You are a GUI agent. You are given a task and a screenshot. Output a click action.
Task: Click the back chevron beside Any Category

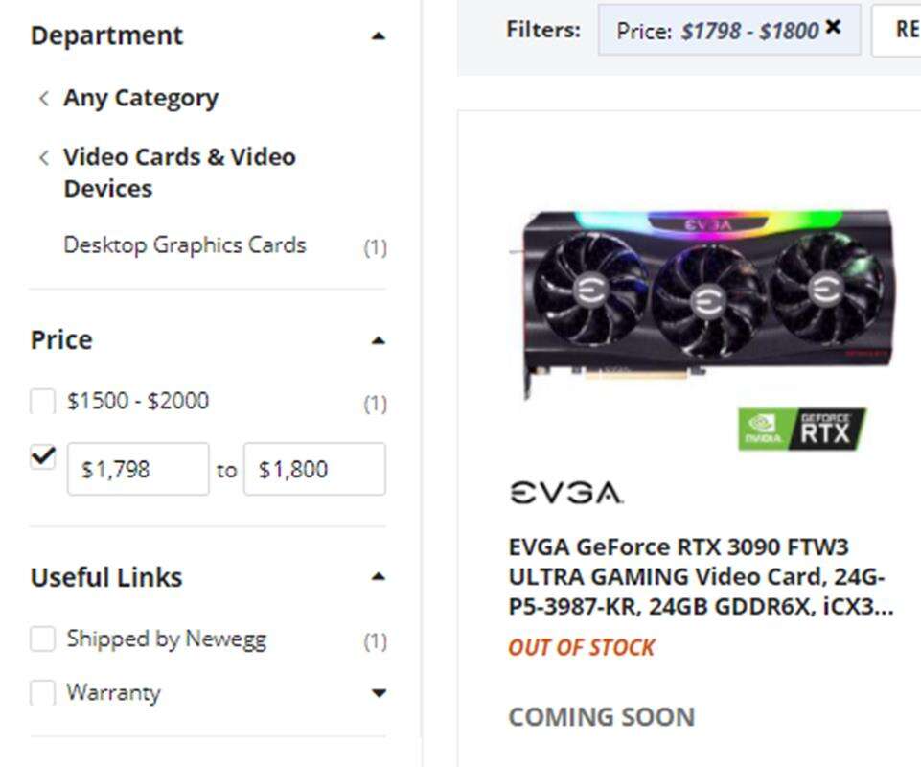tap(43, 98)
